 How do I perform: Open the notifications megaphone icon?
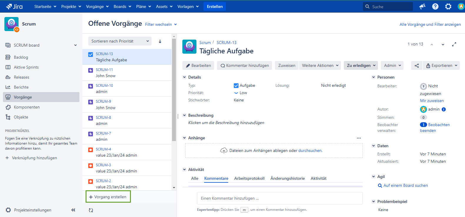(422, 6)
